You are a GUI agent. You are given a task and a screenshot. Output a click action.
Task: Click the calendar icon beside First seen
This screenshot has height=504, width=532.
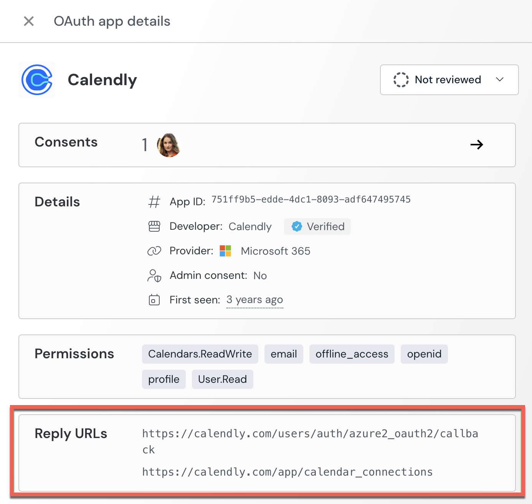point(154,300)
